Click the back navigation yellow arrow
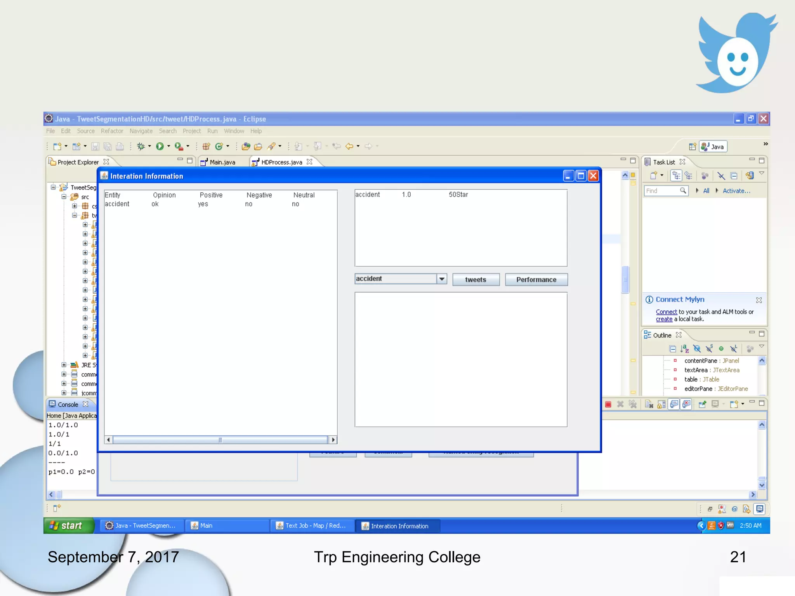Screen dimensions: 795x596 pos(349,146)
